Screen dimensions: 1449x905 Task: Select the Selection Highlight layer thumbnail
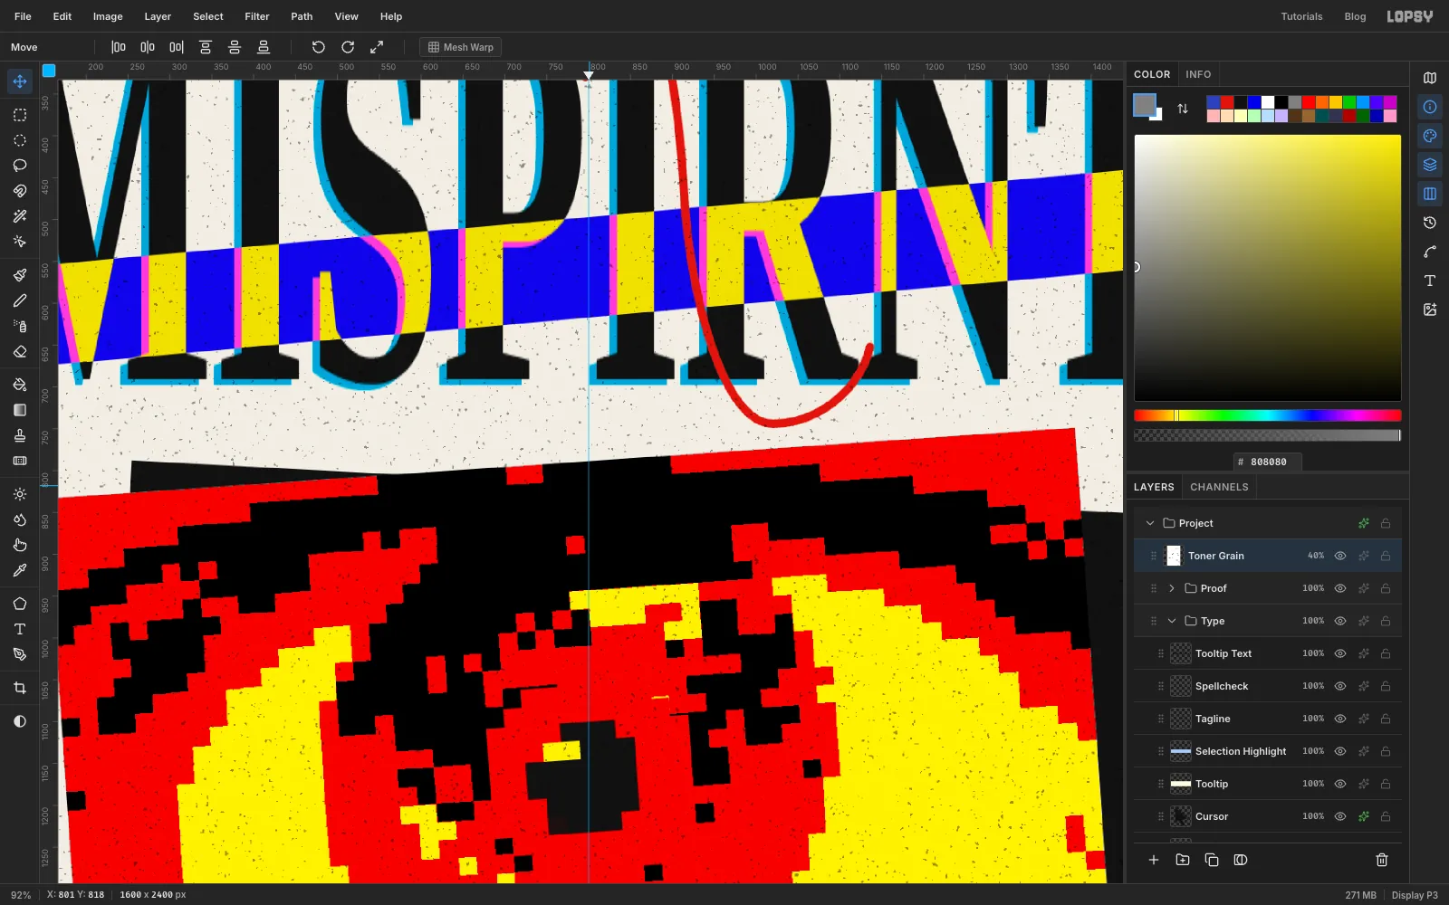(1181, 751)
